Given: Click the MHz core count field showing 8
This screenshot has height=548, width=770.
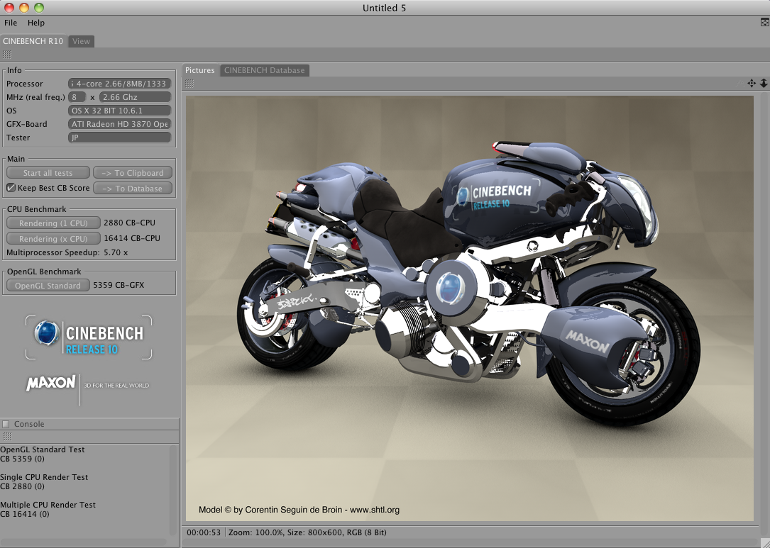Looking at the screenshot, I should pyautogui.click(x=77, y=97).
